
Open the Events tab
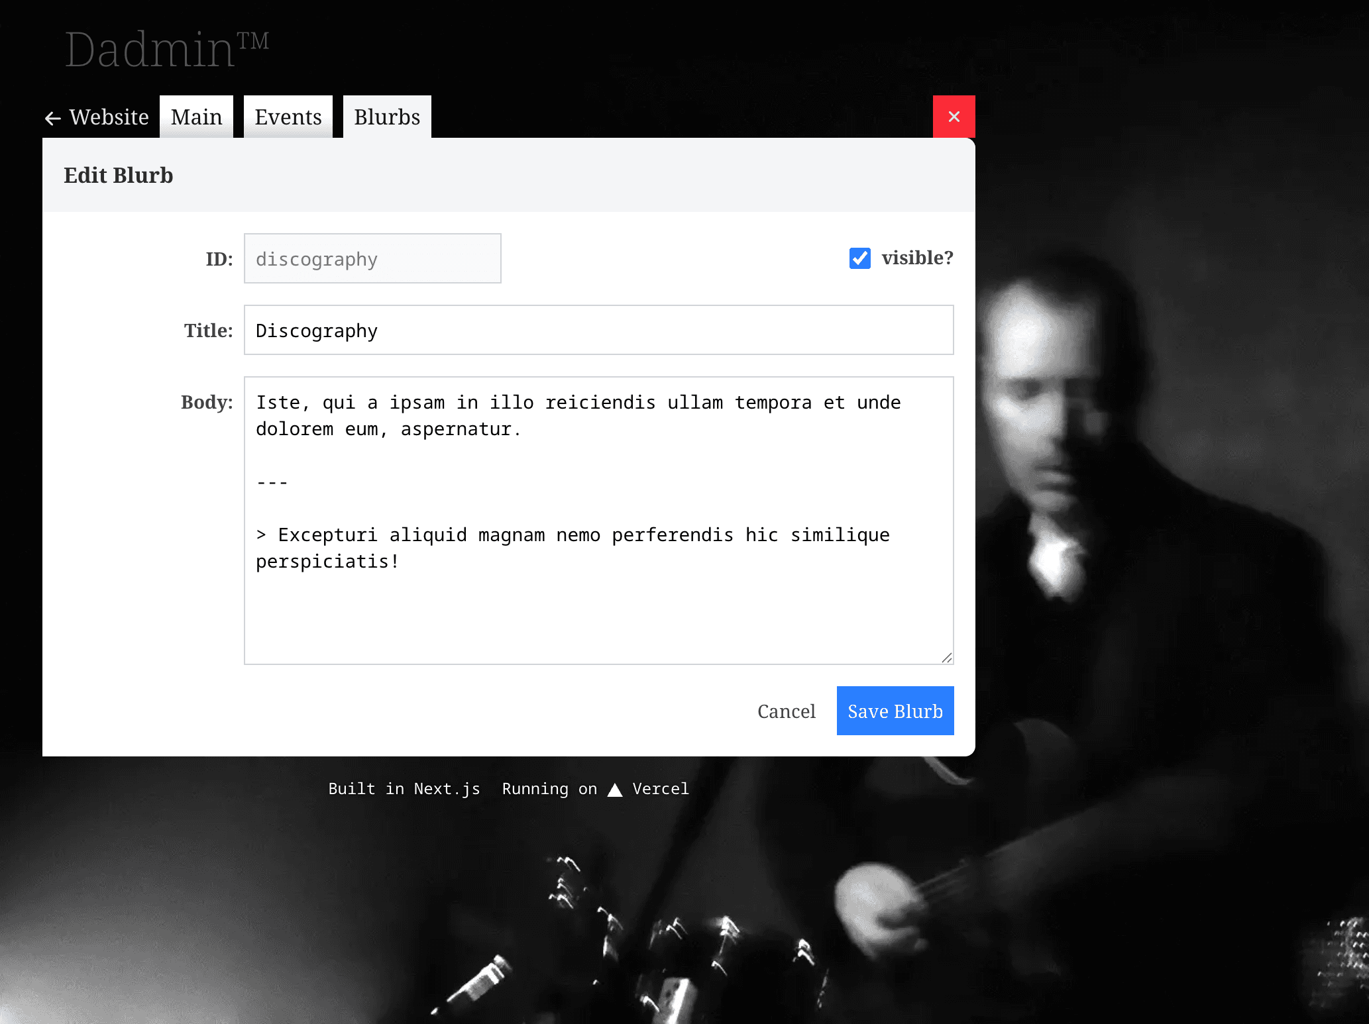(x=288, y=117)
